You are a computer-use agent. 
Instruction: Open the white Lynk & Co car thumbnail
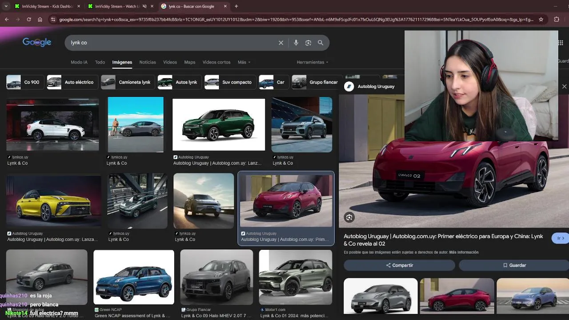(x=52, y=125)
